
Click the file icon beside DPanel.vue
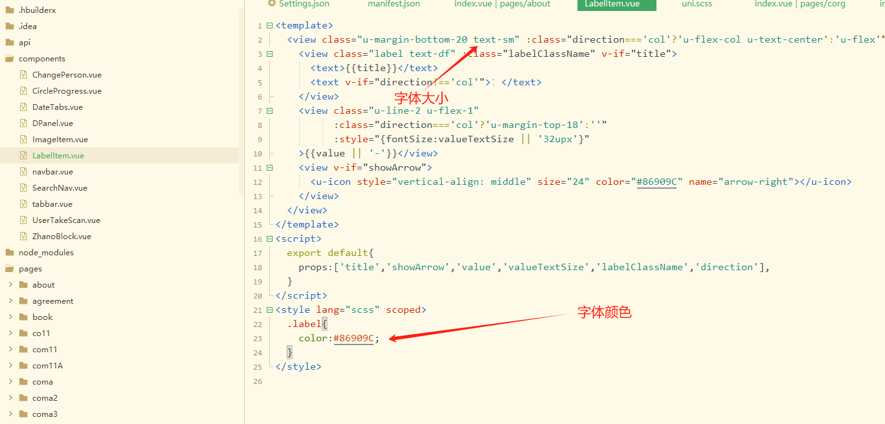23,123
